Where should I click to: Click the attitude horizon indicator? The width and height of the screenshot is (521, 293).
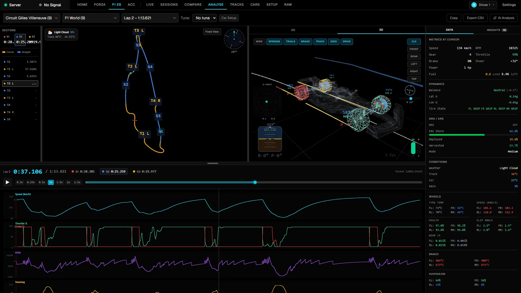(x=270, y=139)
